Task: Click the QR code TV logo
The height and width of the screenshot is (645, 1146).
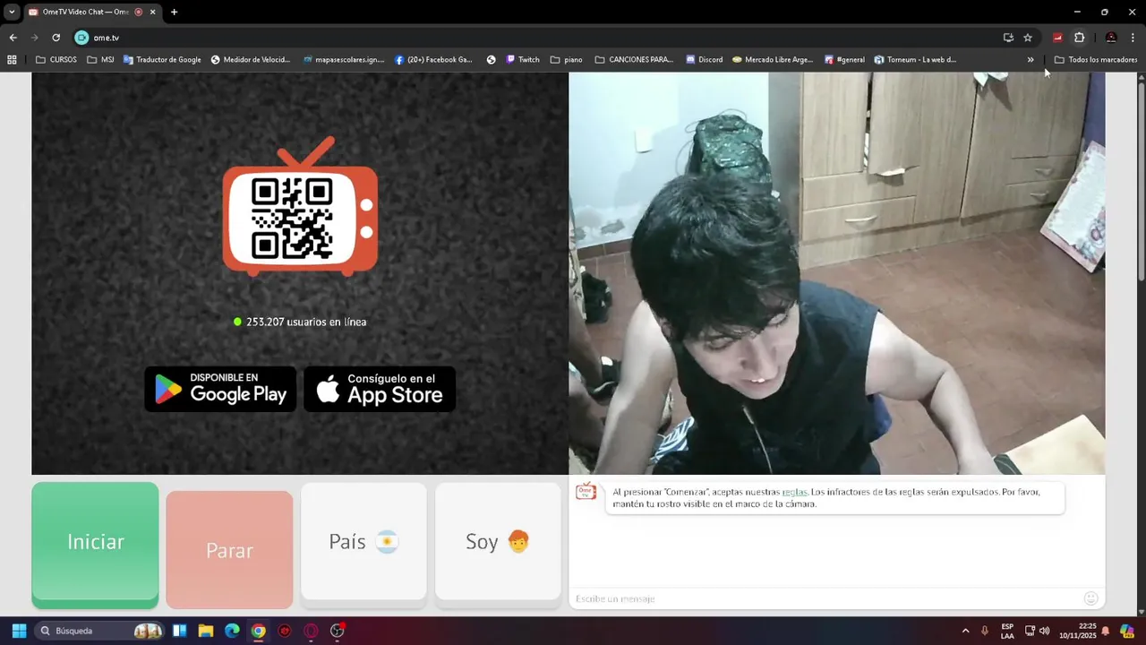Action: point(300,206)
